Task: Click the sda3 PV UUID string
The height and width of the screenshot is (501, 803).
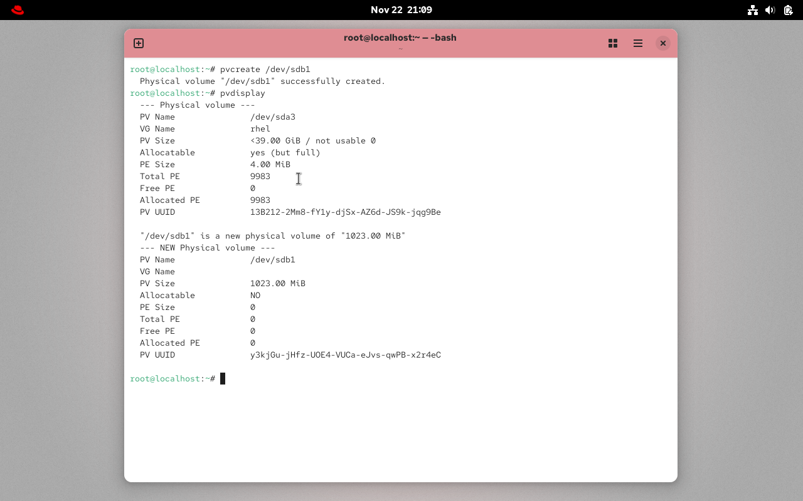Action: (x=345, y=212)
